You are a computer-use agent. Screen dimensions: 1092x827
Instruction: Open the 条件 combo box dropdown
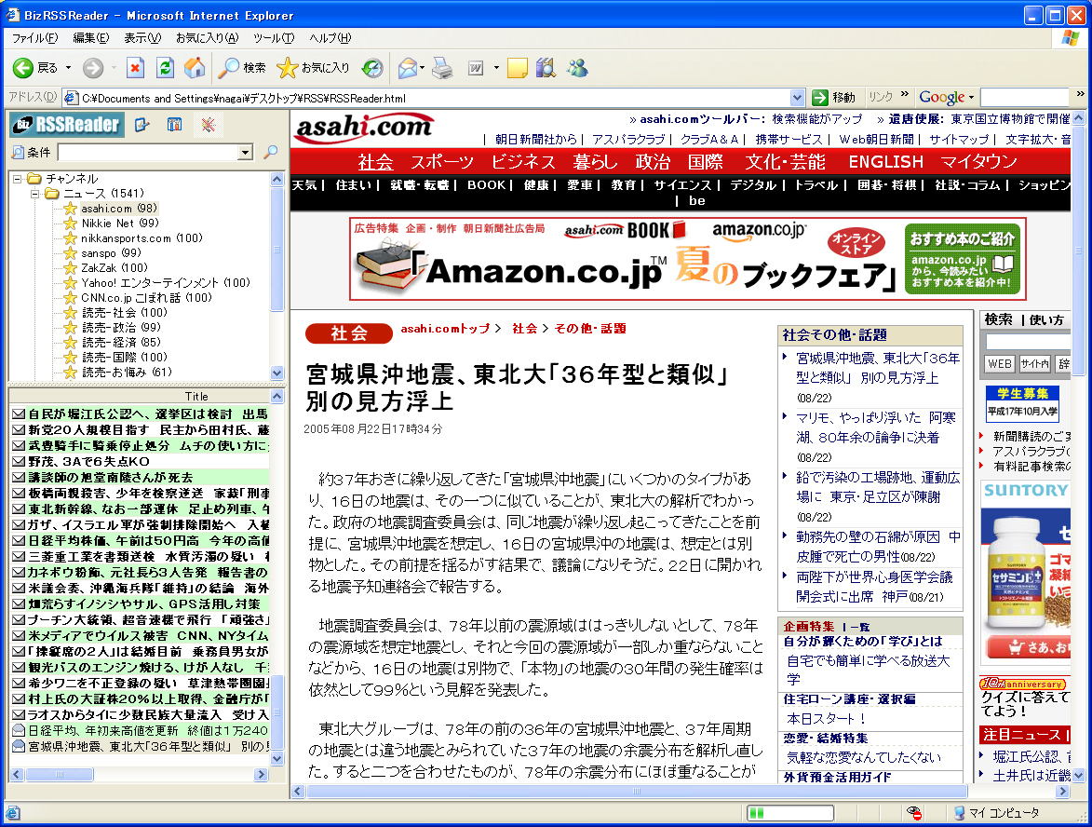(x=245, y=152)
